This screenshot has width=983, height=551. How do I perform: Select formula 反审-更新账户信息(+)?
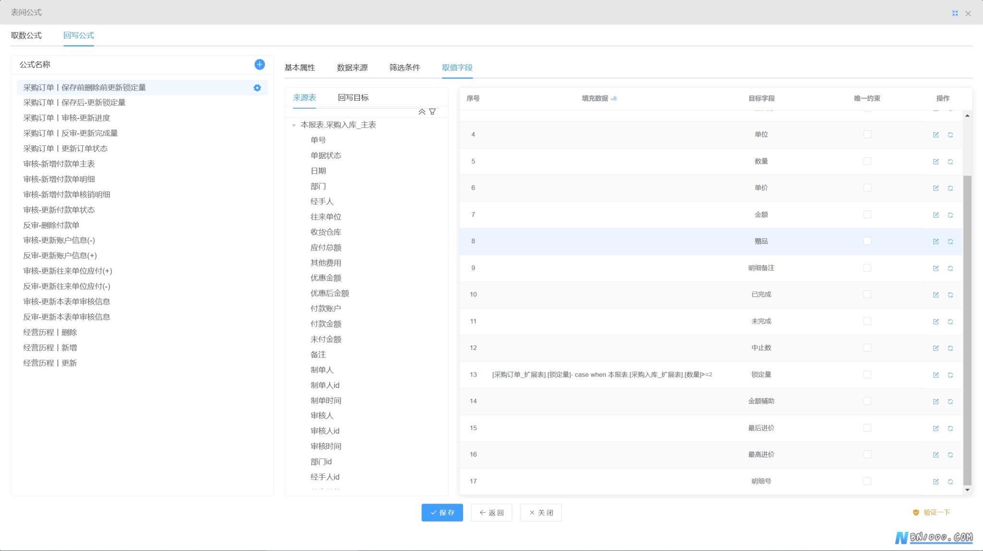60,256
